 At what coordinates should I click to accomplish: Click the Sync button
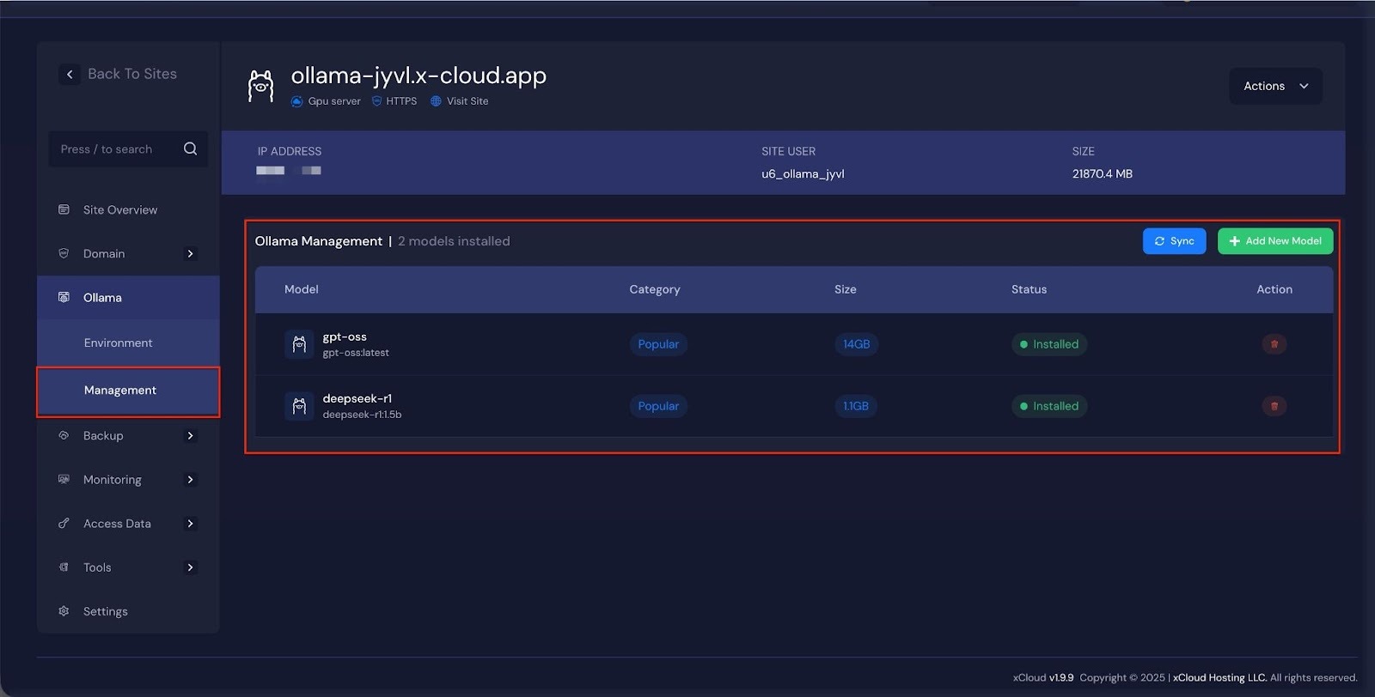[1174, 241]
